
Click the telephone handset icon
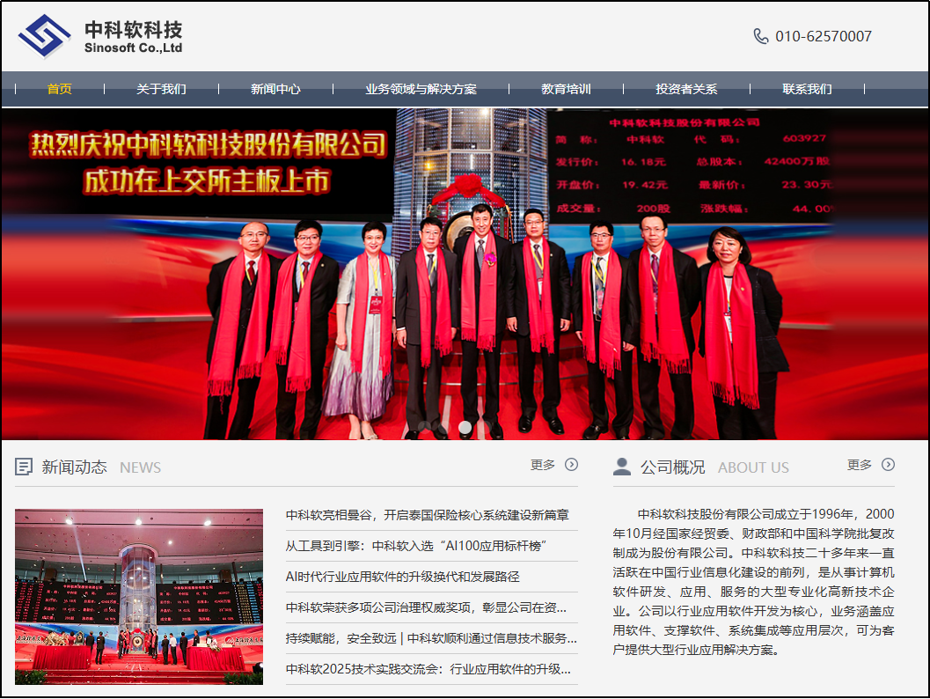(x=760, y=36)
